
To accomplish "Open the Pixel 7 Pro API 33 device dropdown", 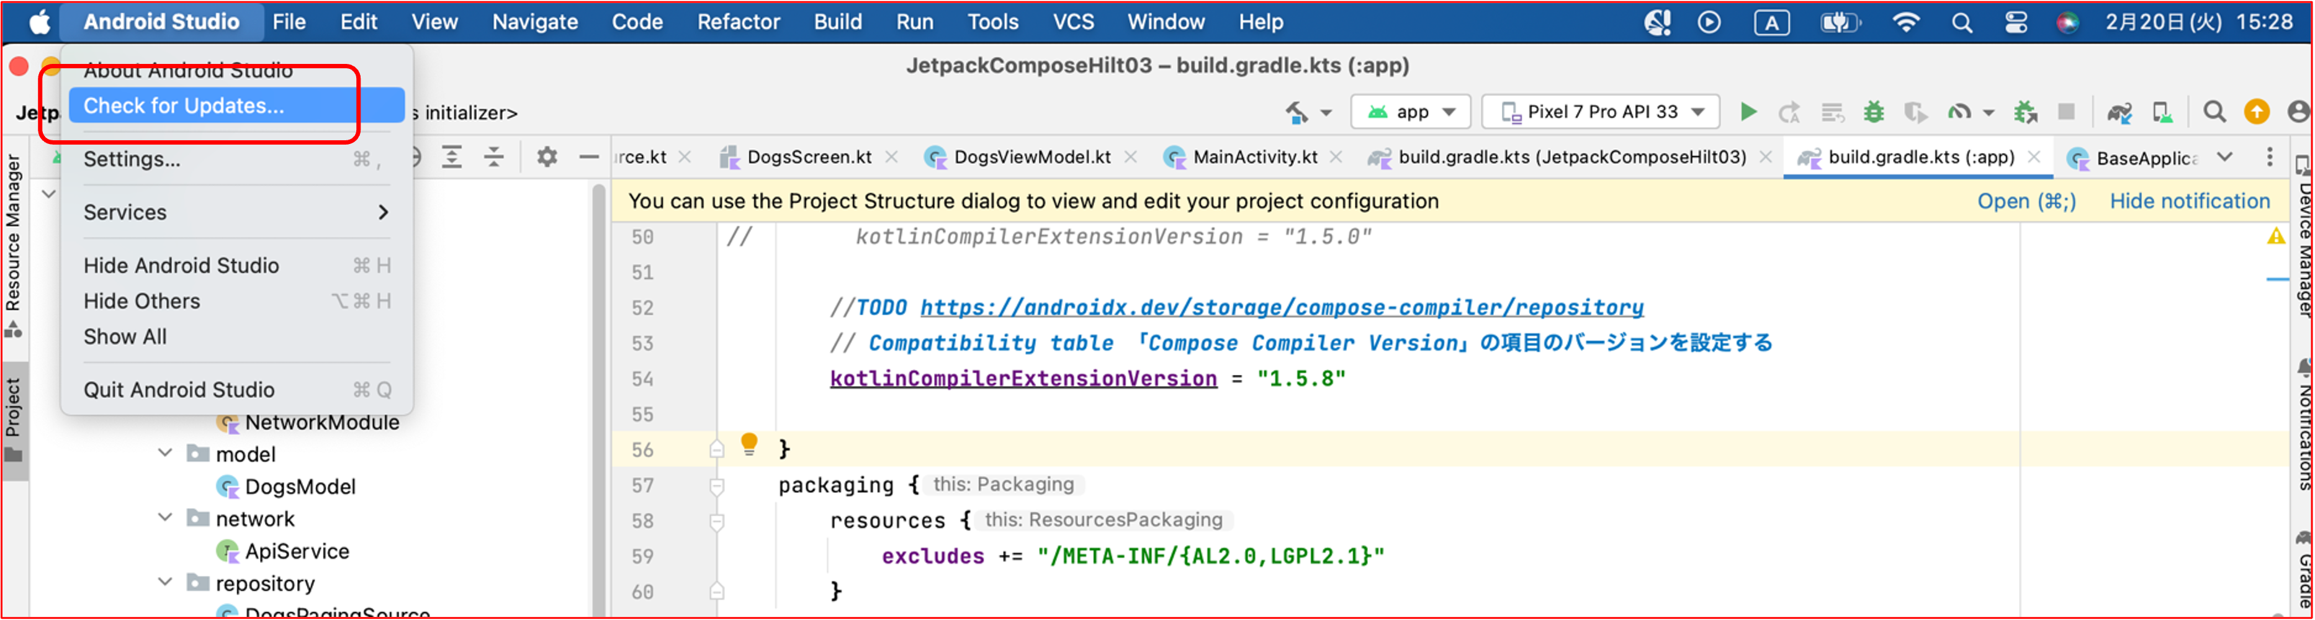I will (x=1601, y=112).
